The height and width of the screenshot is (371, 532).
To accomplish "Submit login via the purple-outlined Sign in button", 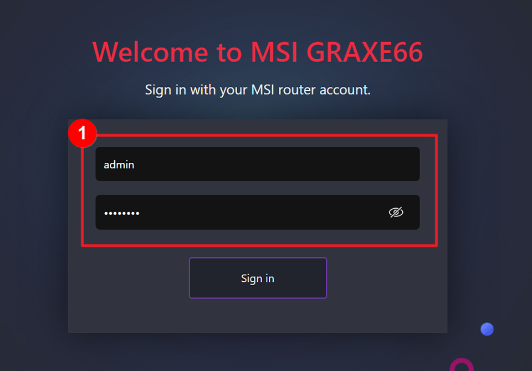I will 258,278.
